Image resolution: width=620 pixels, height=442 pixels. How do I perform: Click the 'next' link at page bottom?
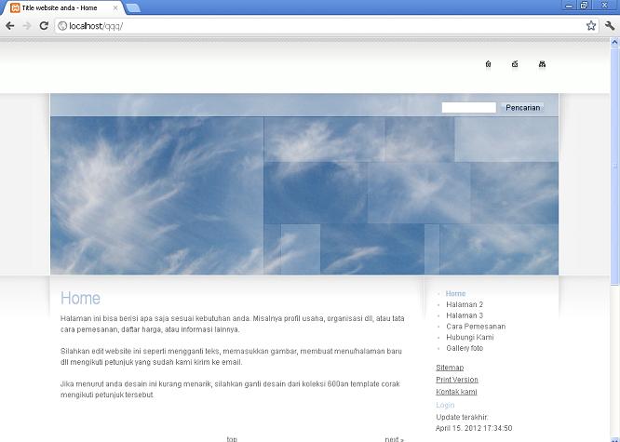[394, 439]
